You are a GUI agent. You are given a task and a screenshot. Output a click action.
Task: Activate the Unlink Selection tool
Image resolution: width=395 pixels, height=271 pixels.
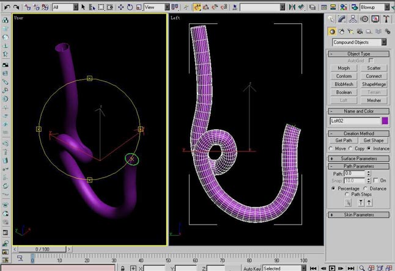36,7
